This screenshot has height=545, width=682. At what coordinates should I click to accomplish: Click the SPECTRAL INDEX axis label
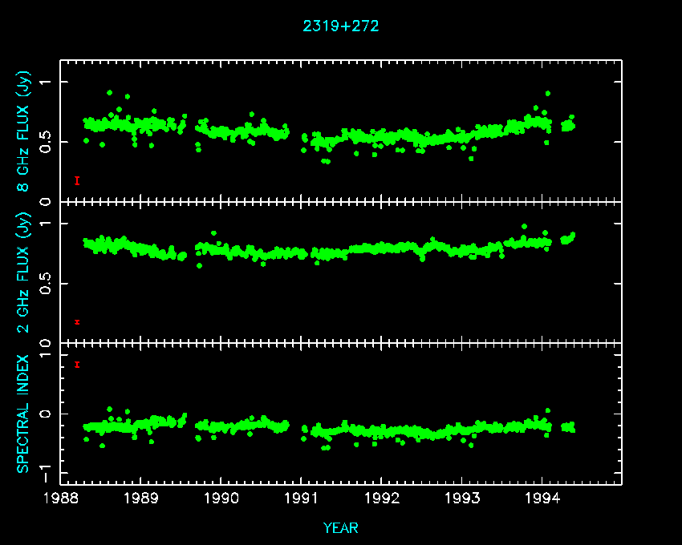[23, 414]
